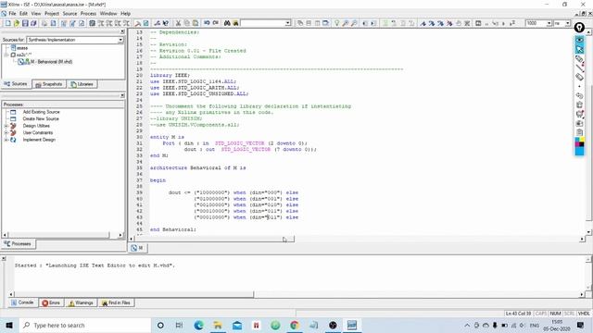Screen dimensions: 593x333
Task: Select M - Behavioral (M.vhd) source
Action: pos(51,62)
